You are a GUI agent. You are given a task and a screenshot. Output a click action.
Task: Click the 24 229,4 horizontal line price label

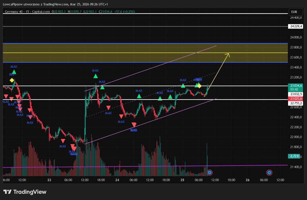click(x=296, y=26)
